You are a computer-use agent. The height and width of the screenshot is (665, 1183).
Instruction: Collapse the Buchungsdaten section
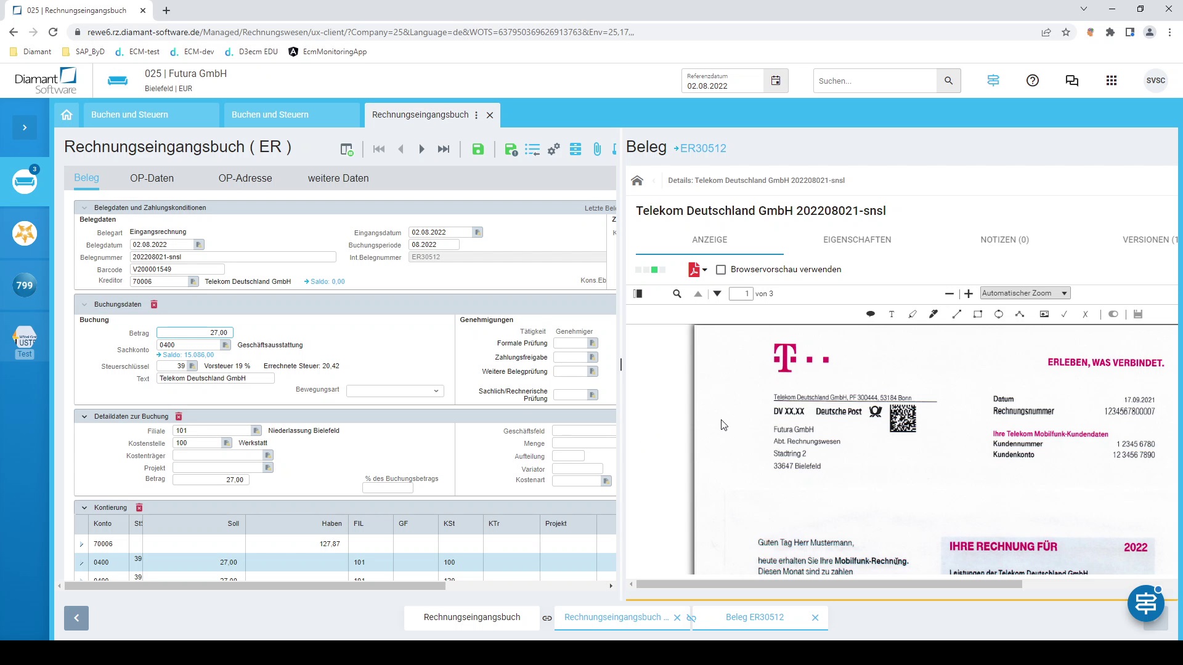84,304
